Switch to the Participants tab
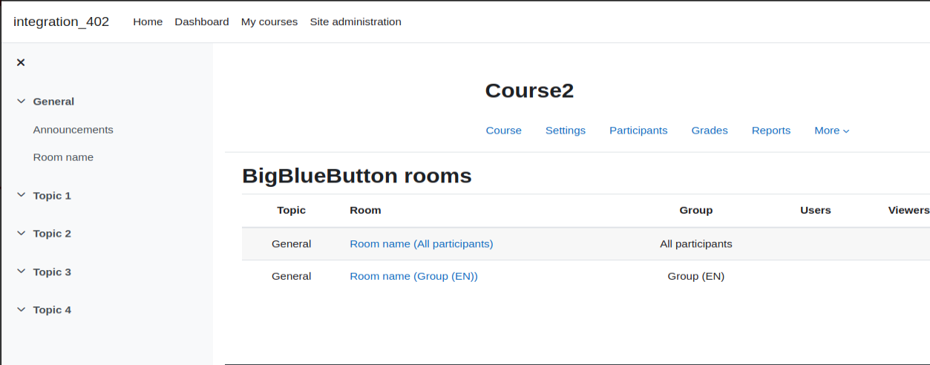Screen dimensions: 930x365 click(x=638, y=131)
